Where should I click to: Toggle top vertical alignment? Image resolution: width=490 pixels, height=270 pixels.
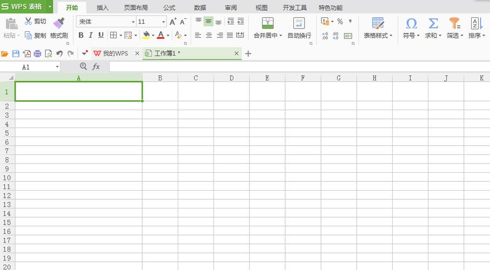[x=198, y=21]
